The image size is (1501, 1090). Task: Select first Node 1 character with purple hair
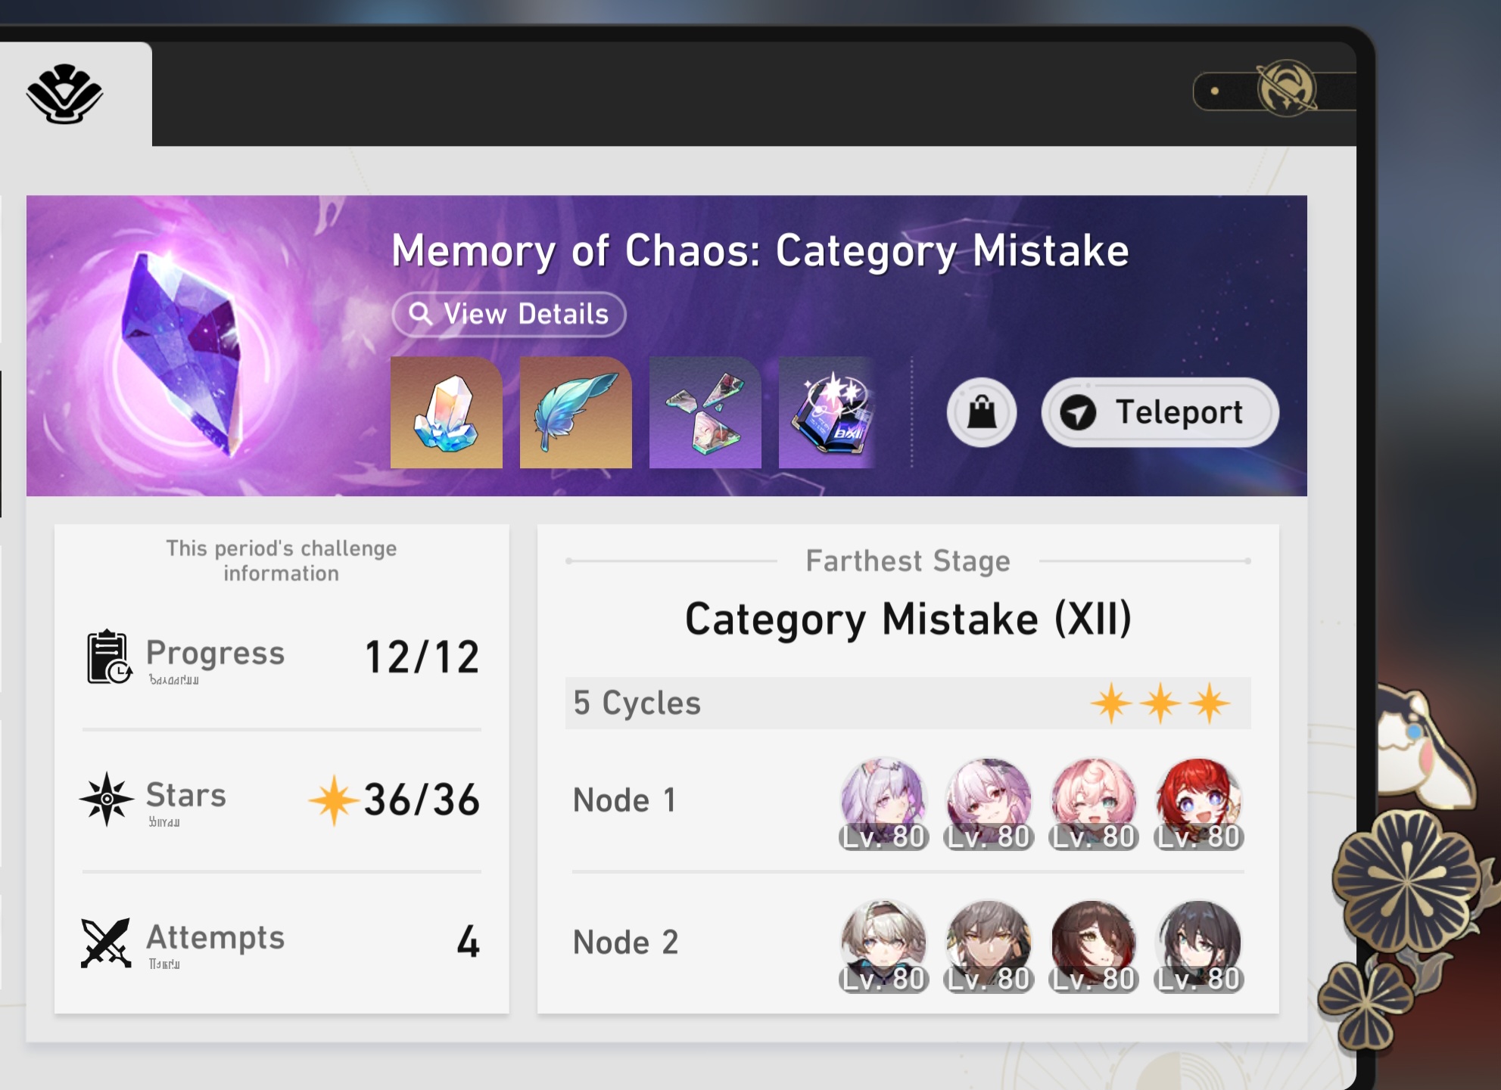(x=883, y=803)
